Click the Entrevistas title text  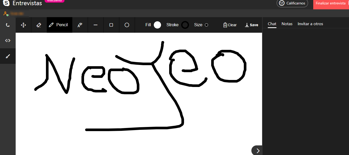coord(27,3)
